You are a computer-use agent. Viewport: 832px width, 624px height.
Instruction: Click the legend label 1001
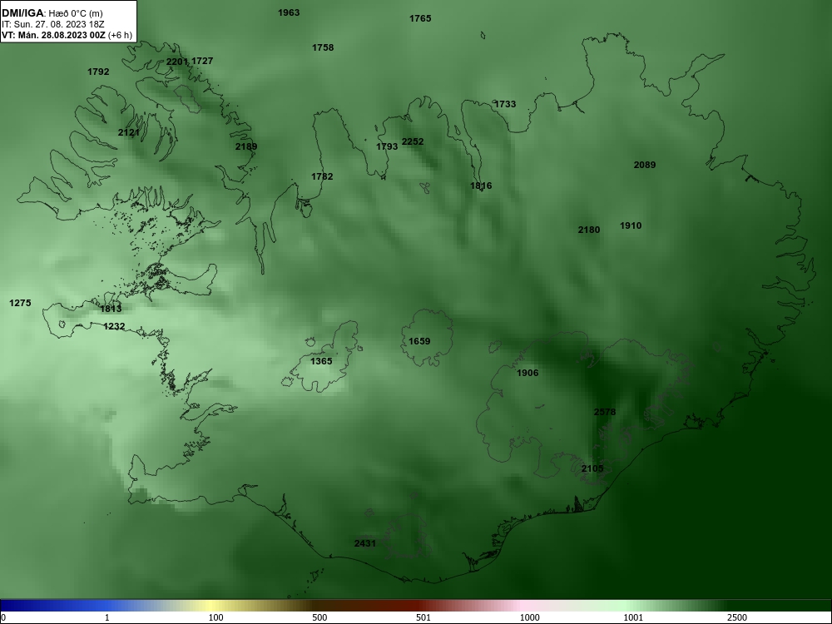[633, 617]
